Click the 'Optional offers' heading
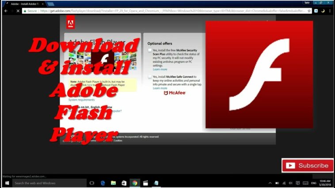 click(x=160, y=43)
